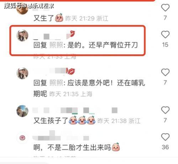Tap '照照' name in highlighted reply

(56, 45)
